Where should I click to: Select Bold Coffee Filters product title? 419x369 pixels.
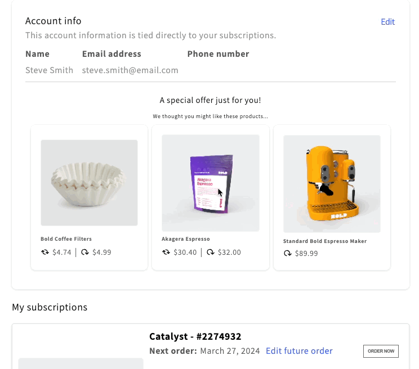click(x=66, y=239)
